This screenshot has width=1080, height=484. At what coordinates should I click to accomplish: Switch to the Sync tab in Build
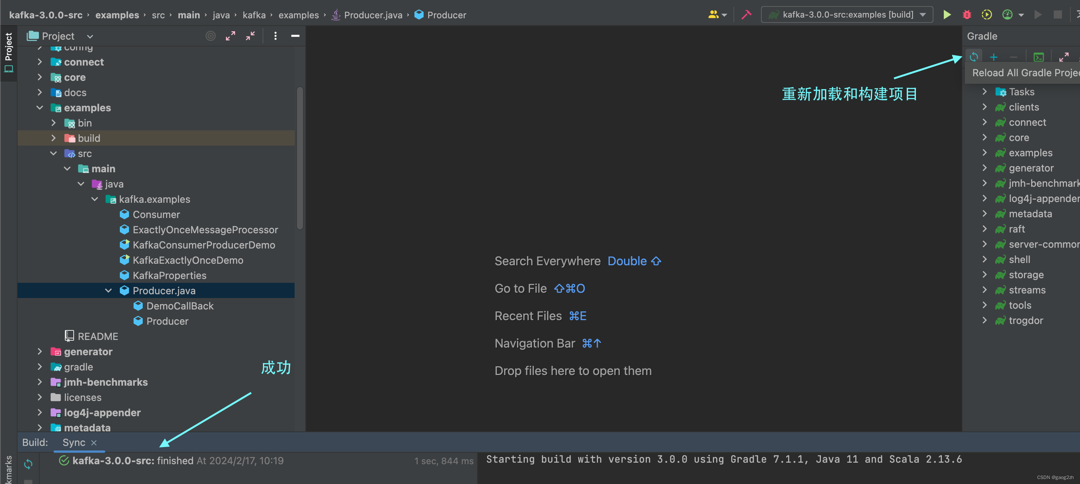74,442
